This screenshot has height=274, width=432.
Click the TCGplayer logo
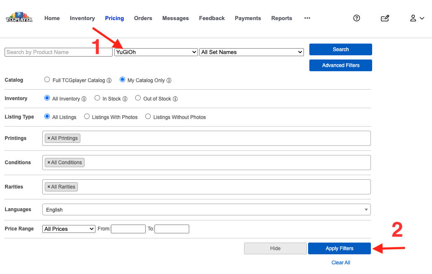click(19, 17)
